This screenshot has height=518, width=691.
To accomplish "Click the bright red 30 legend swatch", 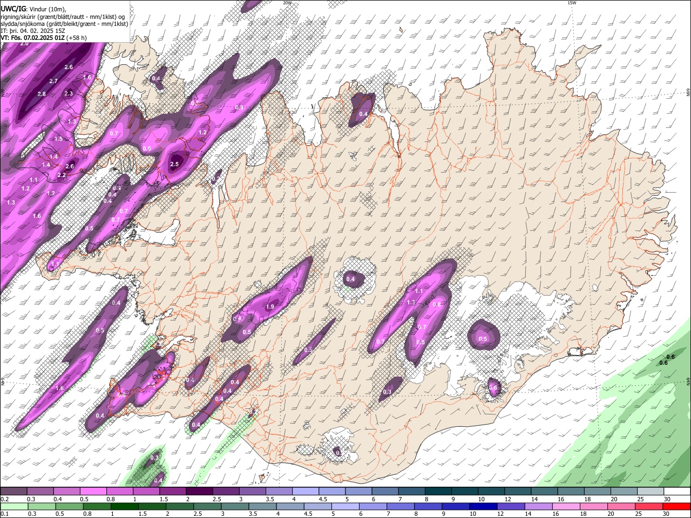I will (x=677, y=506).
